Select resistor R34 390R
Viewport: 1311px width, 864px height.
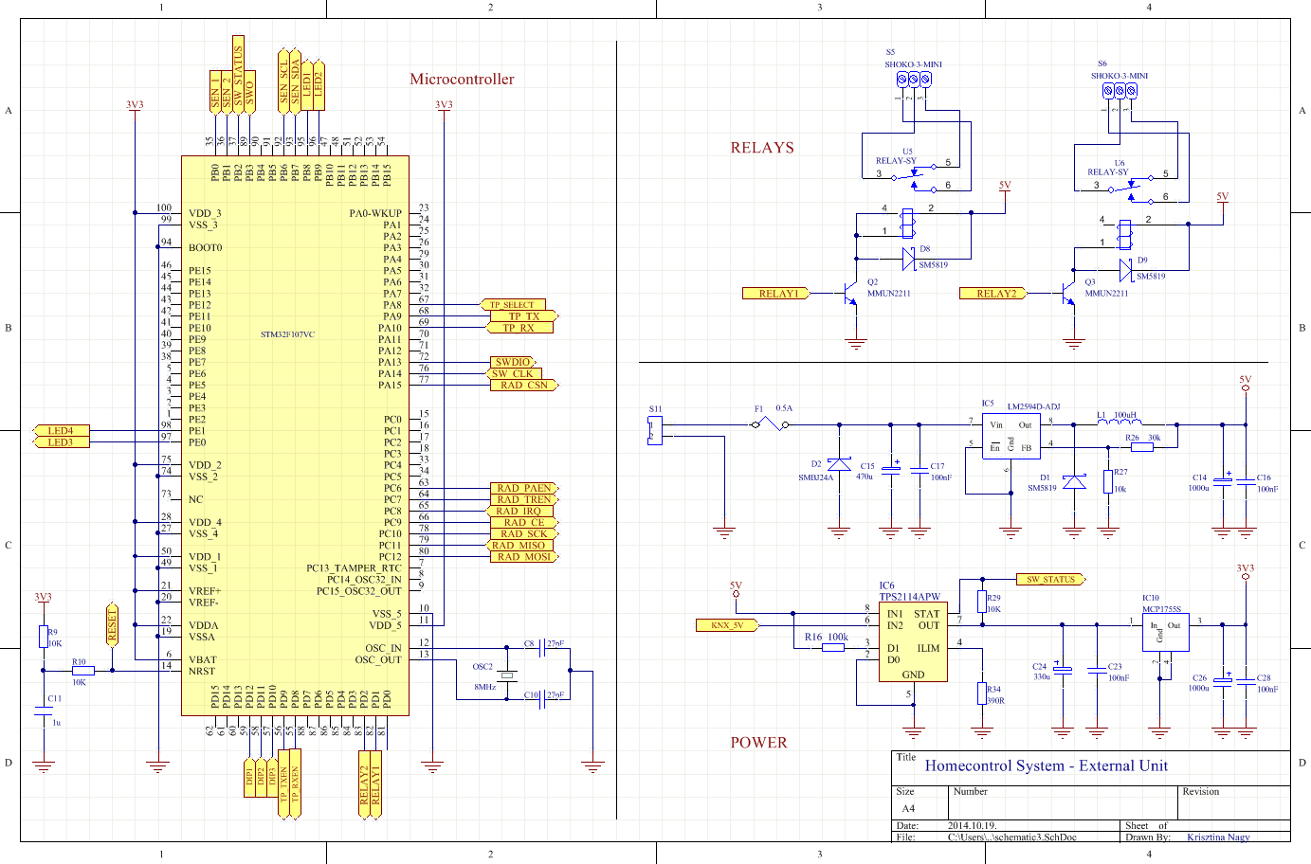[x=982, y=693]
